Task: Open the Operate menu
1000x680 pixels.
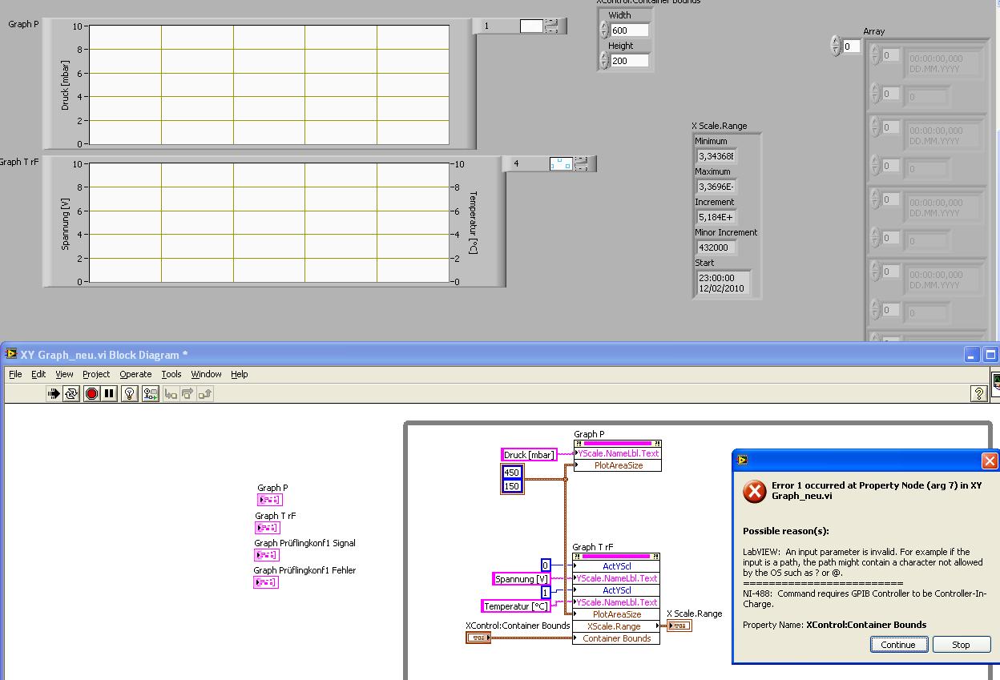Action: (x=135, y=374)
